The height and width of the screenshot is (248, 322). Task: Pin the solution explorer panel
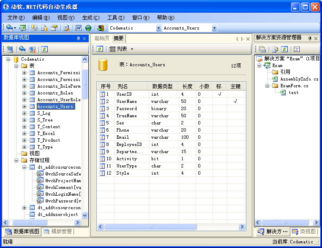click(310, 38)
